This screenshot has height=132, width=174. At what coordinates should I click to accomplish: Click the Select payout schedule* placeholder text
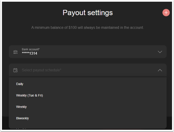42,70
